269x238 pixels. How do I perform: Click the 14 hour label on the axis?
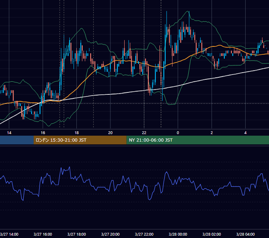[x=9, y=133]
